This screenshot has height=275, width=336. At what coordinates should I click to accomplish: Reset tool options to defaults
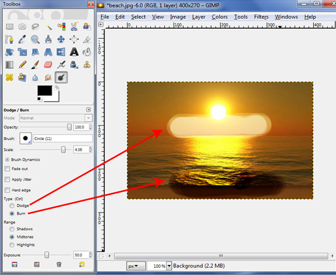(82, 265)
